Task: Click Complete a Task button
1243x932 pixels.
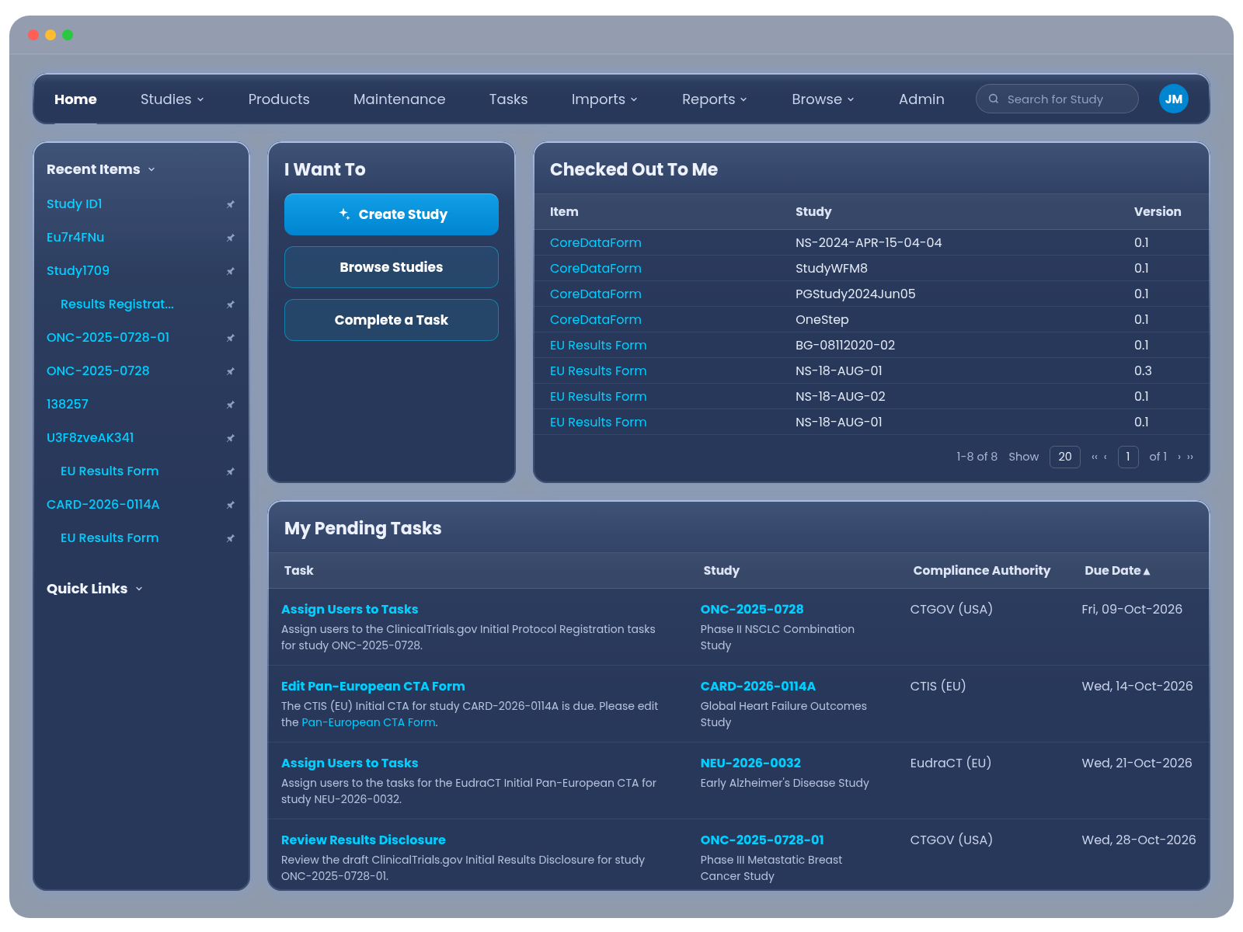Action: point(392,320)
